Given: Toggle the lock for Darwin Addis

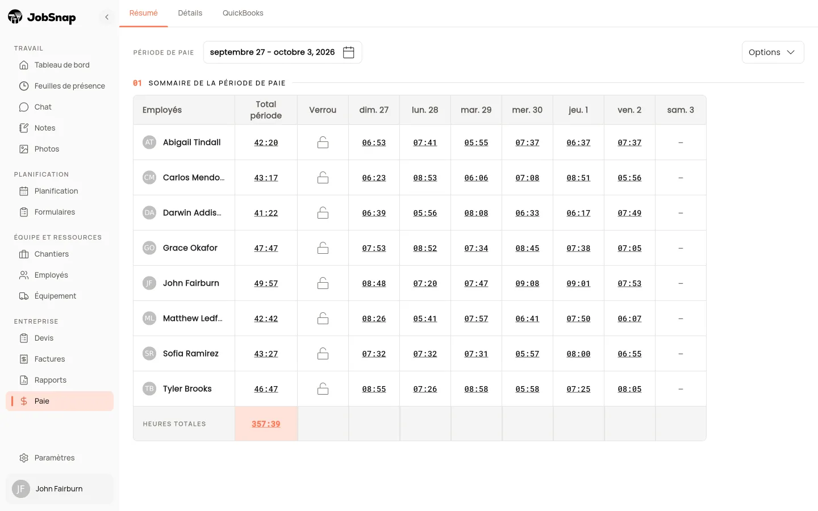Looking at the screenshot, I should [x=323, y=213].
